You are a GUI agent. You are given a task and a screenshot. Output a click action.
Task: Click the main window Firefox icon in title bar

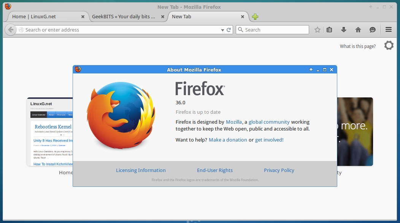pyautogui.click(x=8, y=6)
